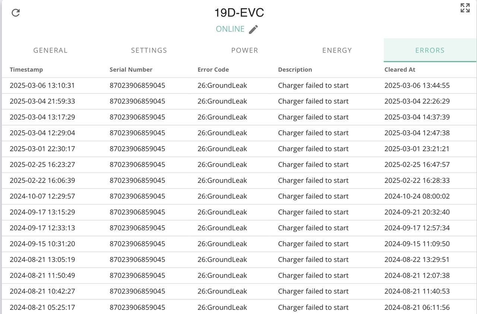Viewport: 477px width, 314px height.
Task: Select timestamp 2024-09-17 12:33:13
Action: pyautogui.click(x=42, y=228)
